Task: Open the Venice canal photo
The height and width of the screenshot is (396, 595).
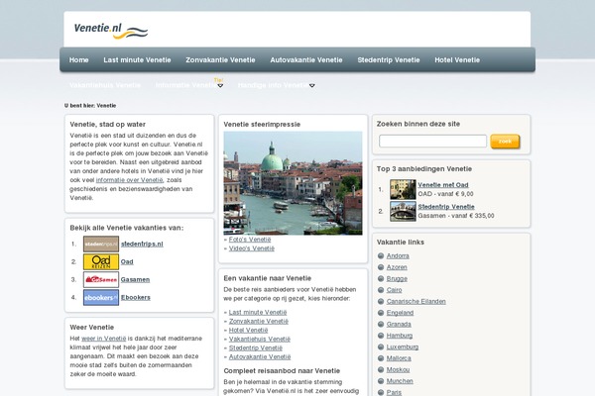Action: (293, 183)
